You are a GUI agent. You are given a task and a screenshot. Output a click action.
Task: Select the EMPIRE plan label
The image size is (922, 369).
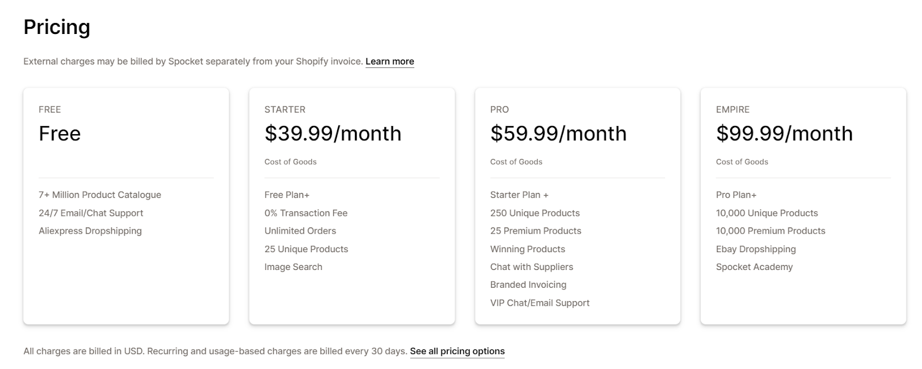point(732,109)
